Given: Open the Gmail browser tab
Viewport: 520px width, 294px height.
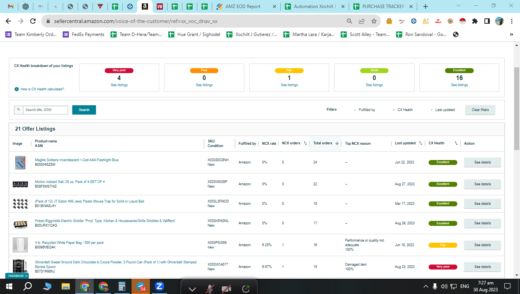Looking at the screenshot, I should pos(11,7).
